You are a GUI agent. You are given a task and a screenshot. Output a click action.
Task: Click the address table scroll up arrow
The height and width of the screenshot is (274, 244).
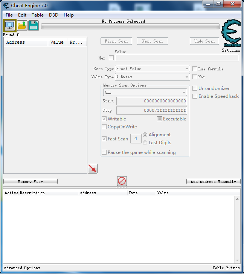pos(237,199)
